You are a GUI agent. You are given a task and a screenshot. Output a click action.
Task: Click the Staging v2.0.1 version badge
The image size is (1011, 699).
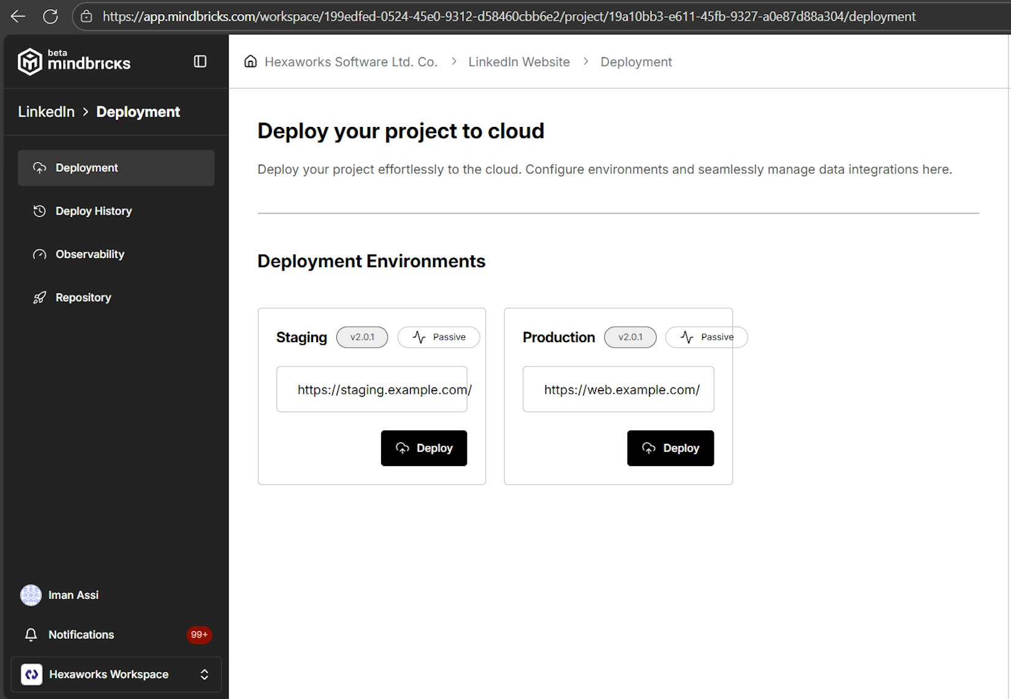point(362,337)
